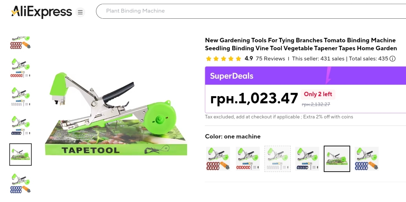Click the SuperDeals banner label
The height and width of the screenshot is (202, 406).
tap(232, 76)
